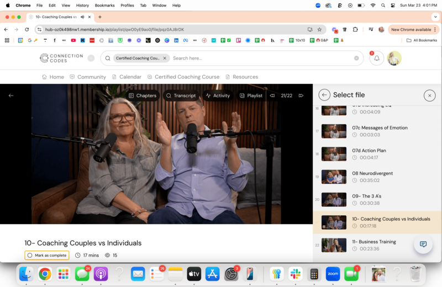
Task: Open the History menu
Action: tap(82, 6)
